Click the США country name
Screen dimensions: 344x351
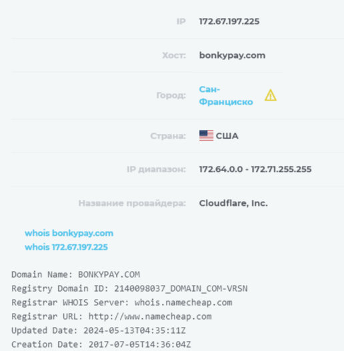pos(227,136)
